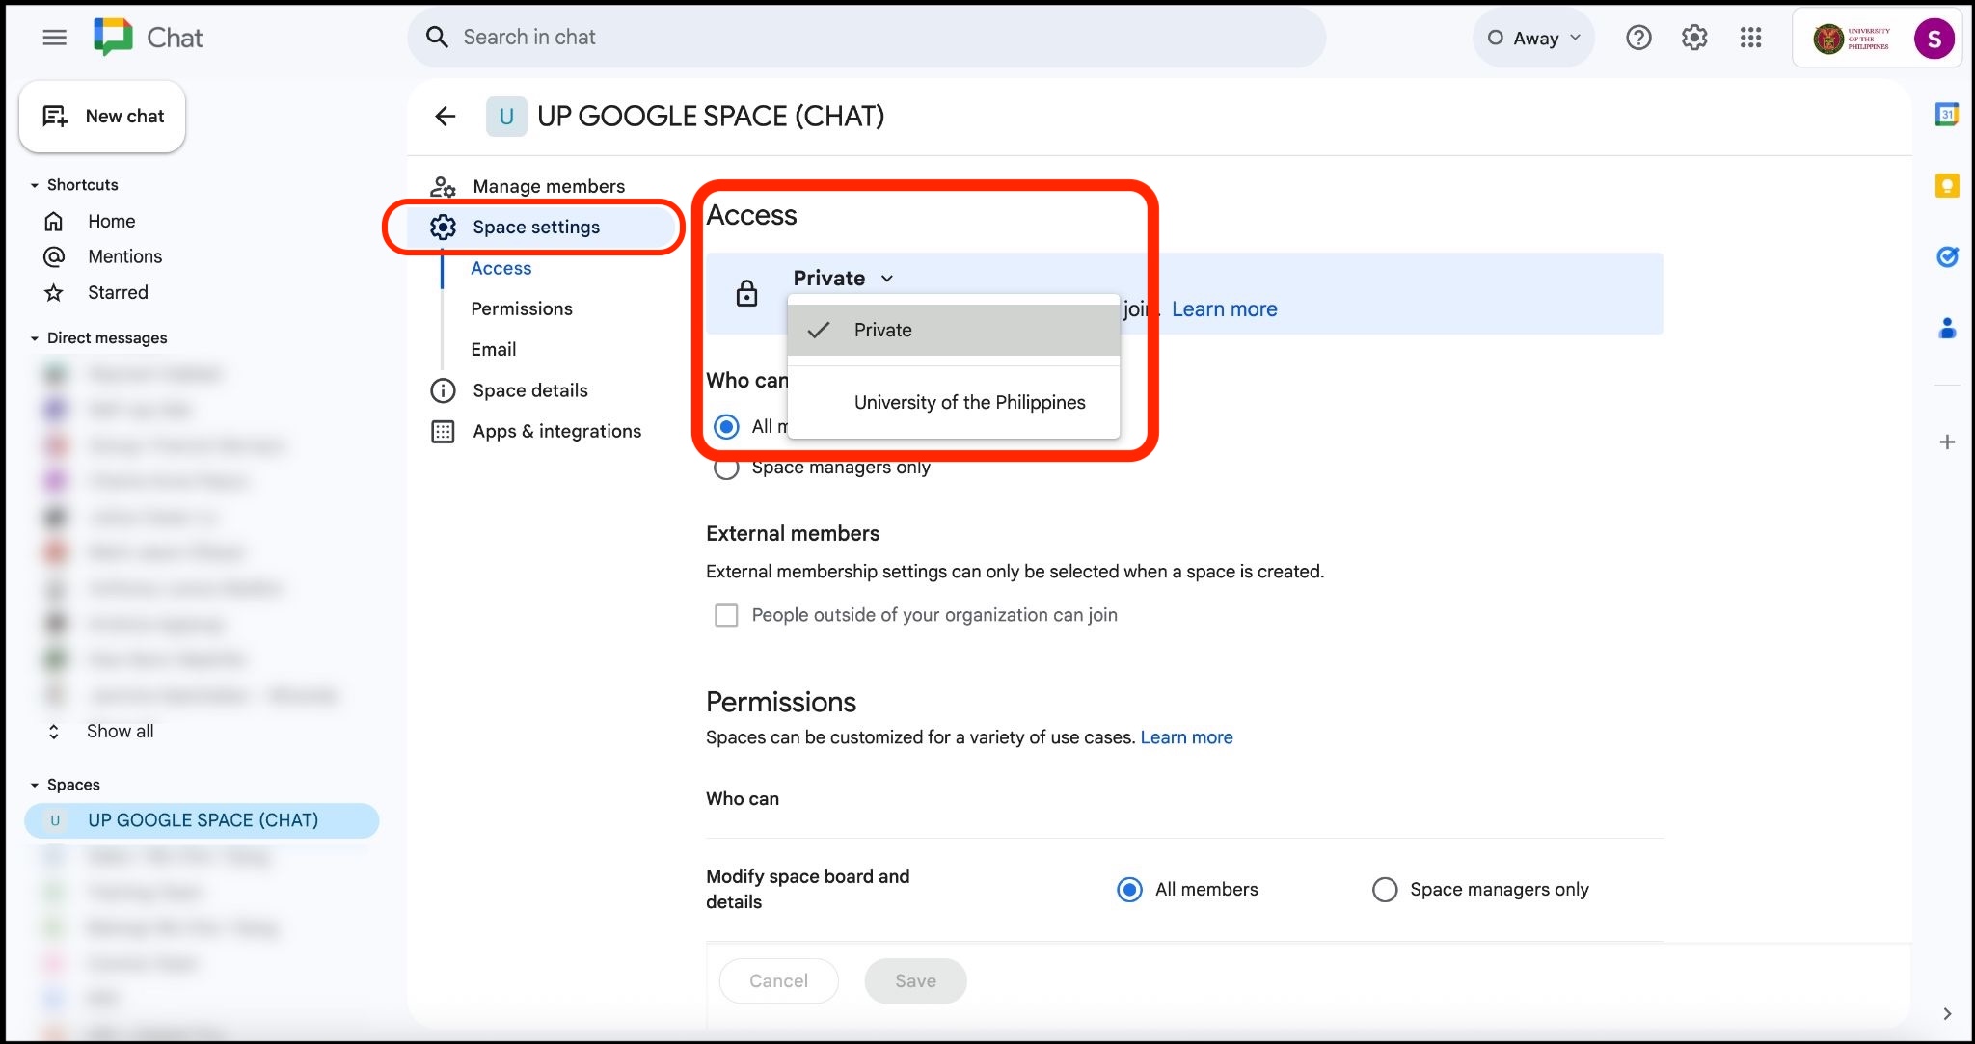Go back using the arrow icon
1975x1044 pixels.
click(x=445, y=117)
